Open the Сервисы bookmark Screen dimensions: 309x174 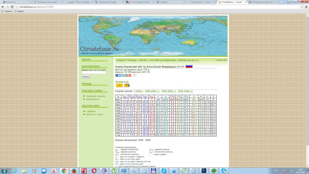pos(7,11)
